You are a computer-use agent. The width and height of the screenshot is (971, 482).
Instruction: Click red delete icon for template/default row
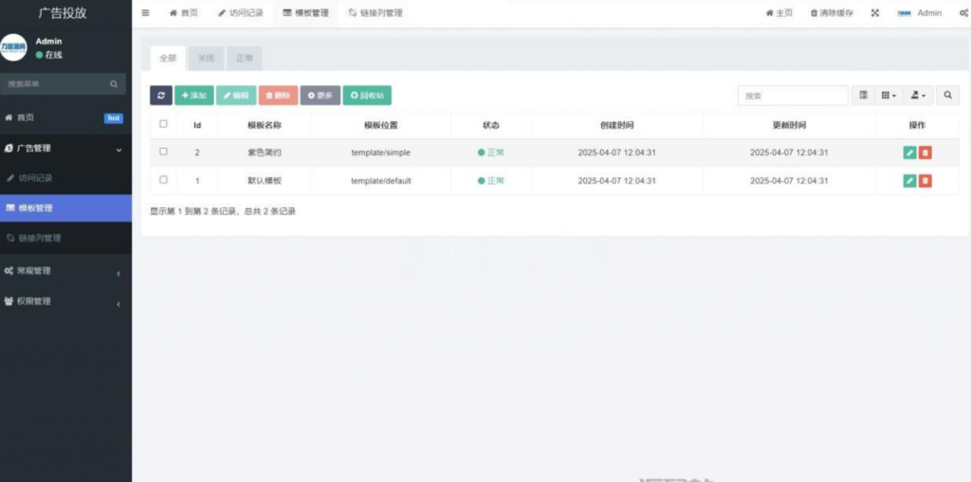[925, 181]
